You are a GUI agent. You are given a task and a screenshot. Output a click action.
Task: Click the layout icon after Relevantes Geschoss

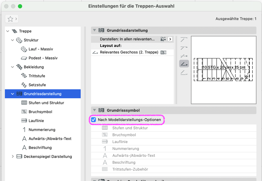click(164, 52)
